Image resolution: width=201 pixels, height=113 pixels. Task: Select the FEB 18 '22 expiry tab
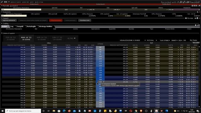(x=11, y=38)
